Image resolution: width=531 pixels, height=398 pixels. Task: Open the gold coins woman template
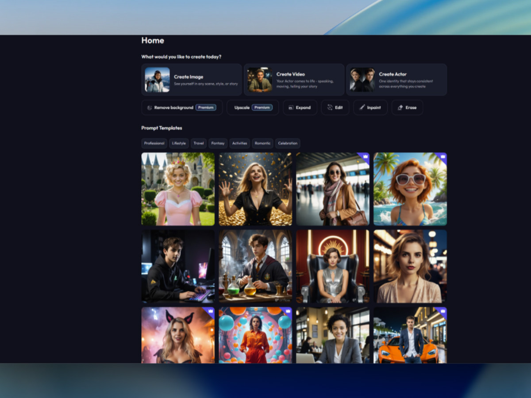point(255,189)
